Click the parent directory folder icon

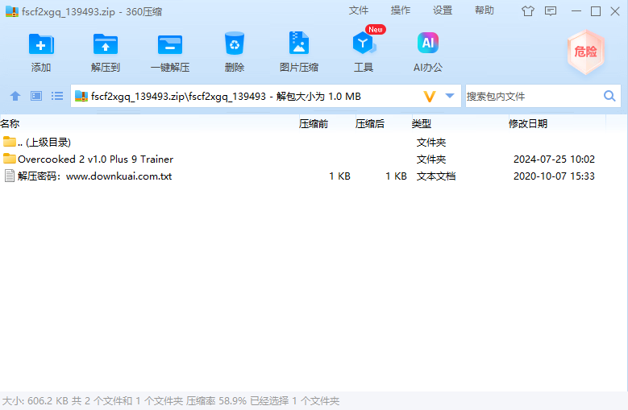(9, 142)
